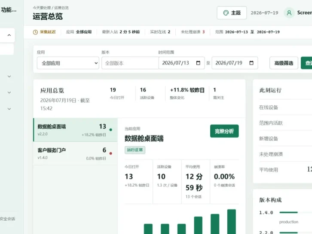Click the 0.00% 崩溃率 metric
This screenshot has width=312, height=234.
224,177
